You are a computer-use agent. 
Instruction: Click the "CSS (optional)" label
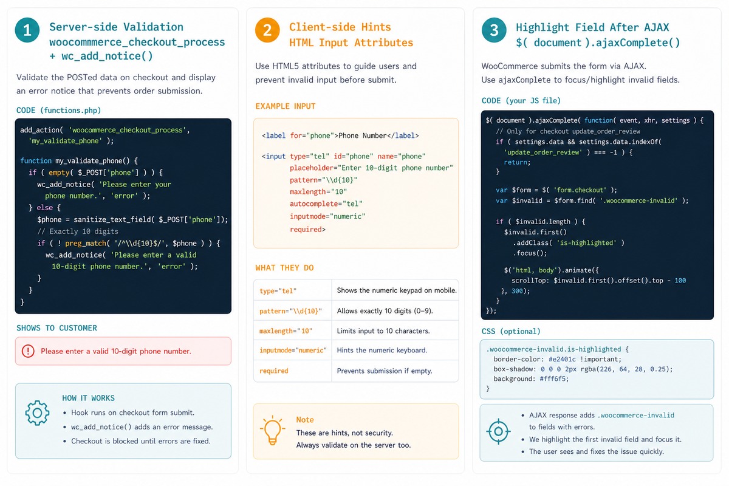coord(511,332)
